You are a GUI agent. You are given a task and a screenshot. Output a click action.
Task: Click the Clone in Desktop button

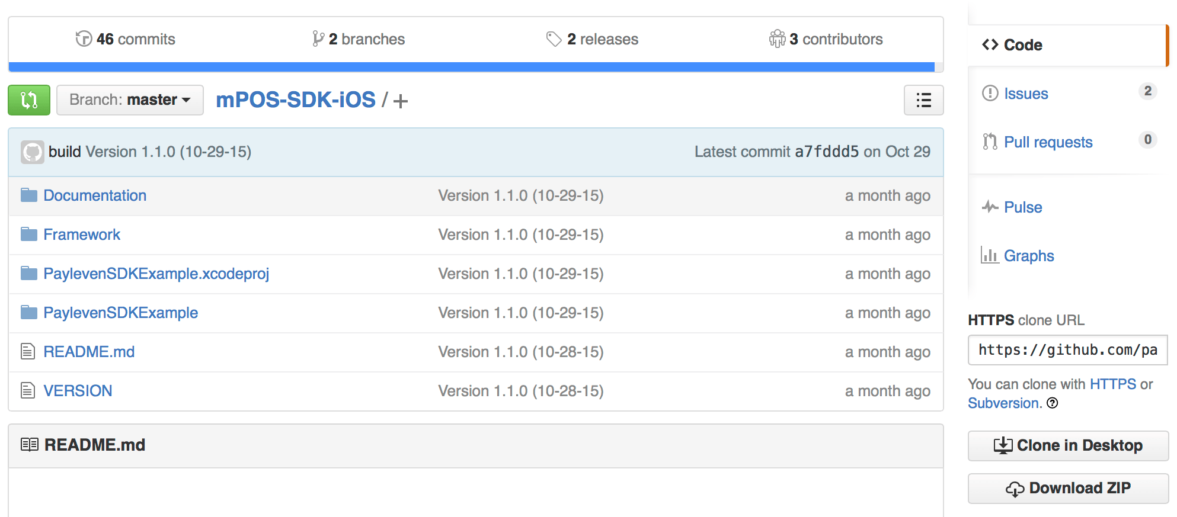1068,446
